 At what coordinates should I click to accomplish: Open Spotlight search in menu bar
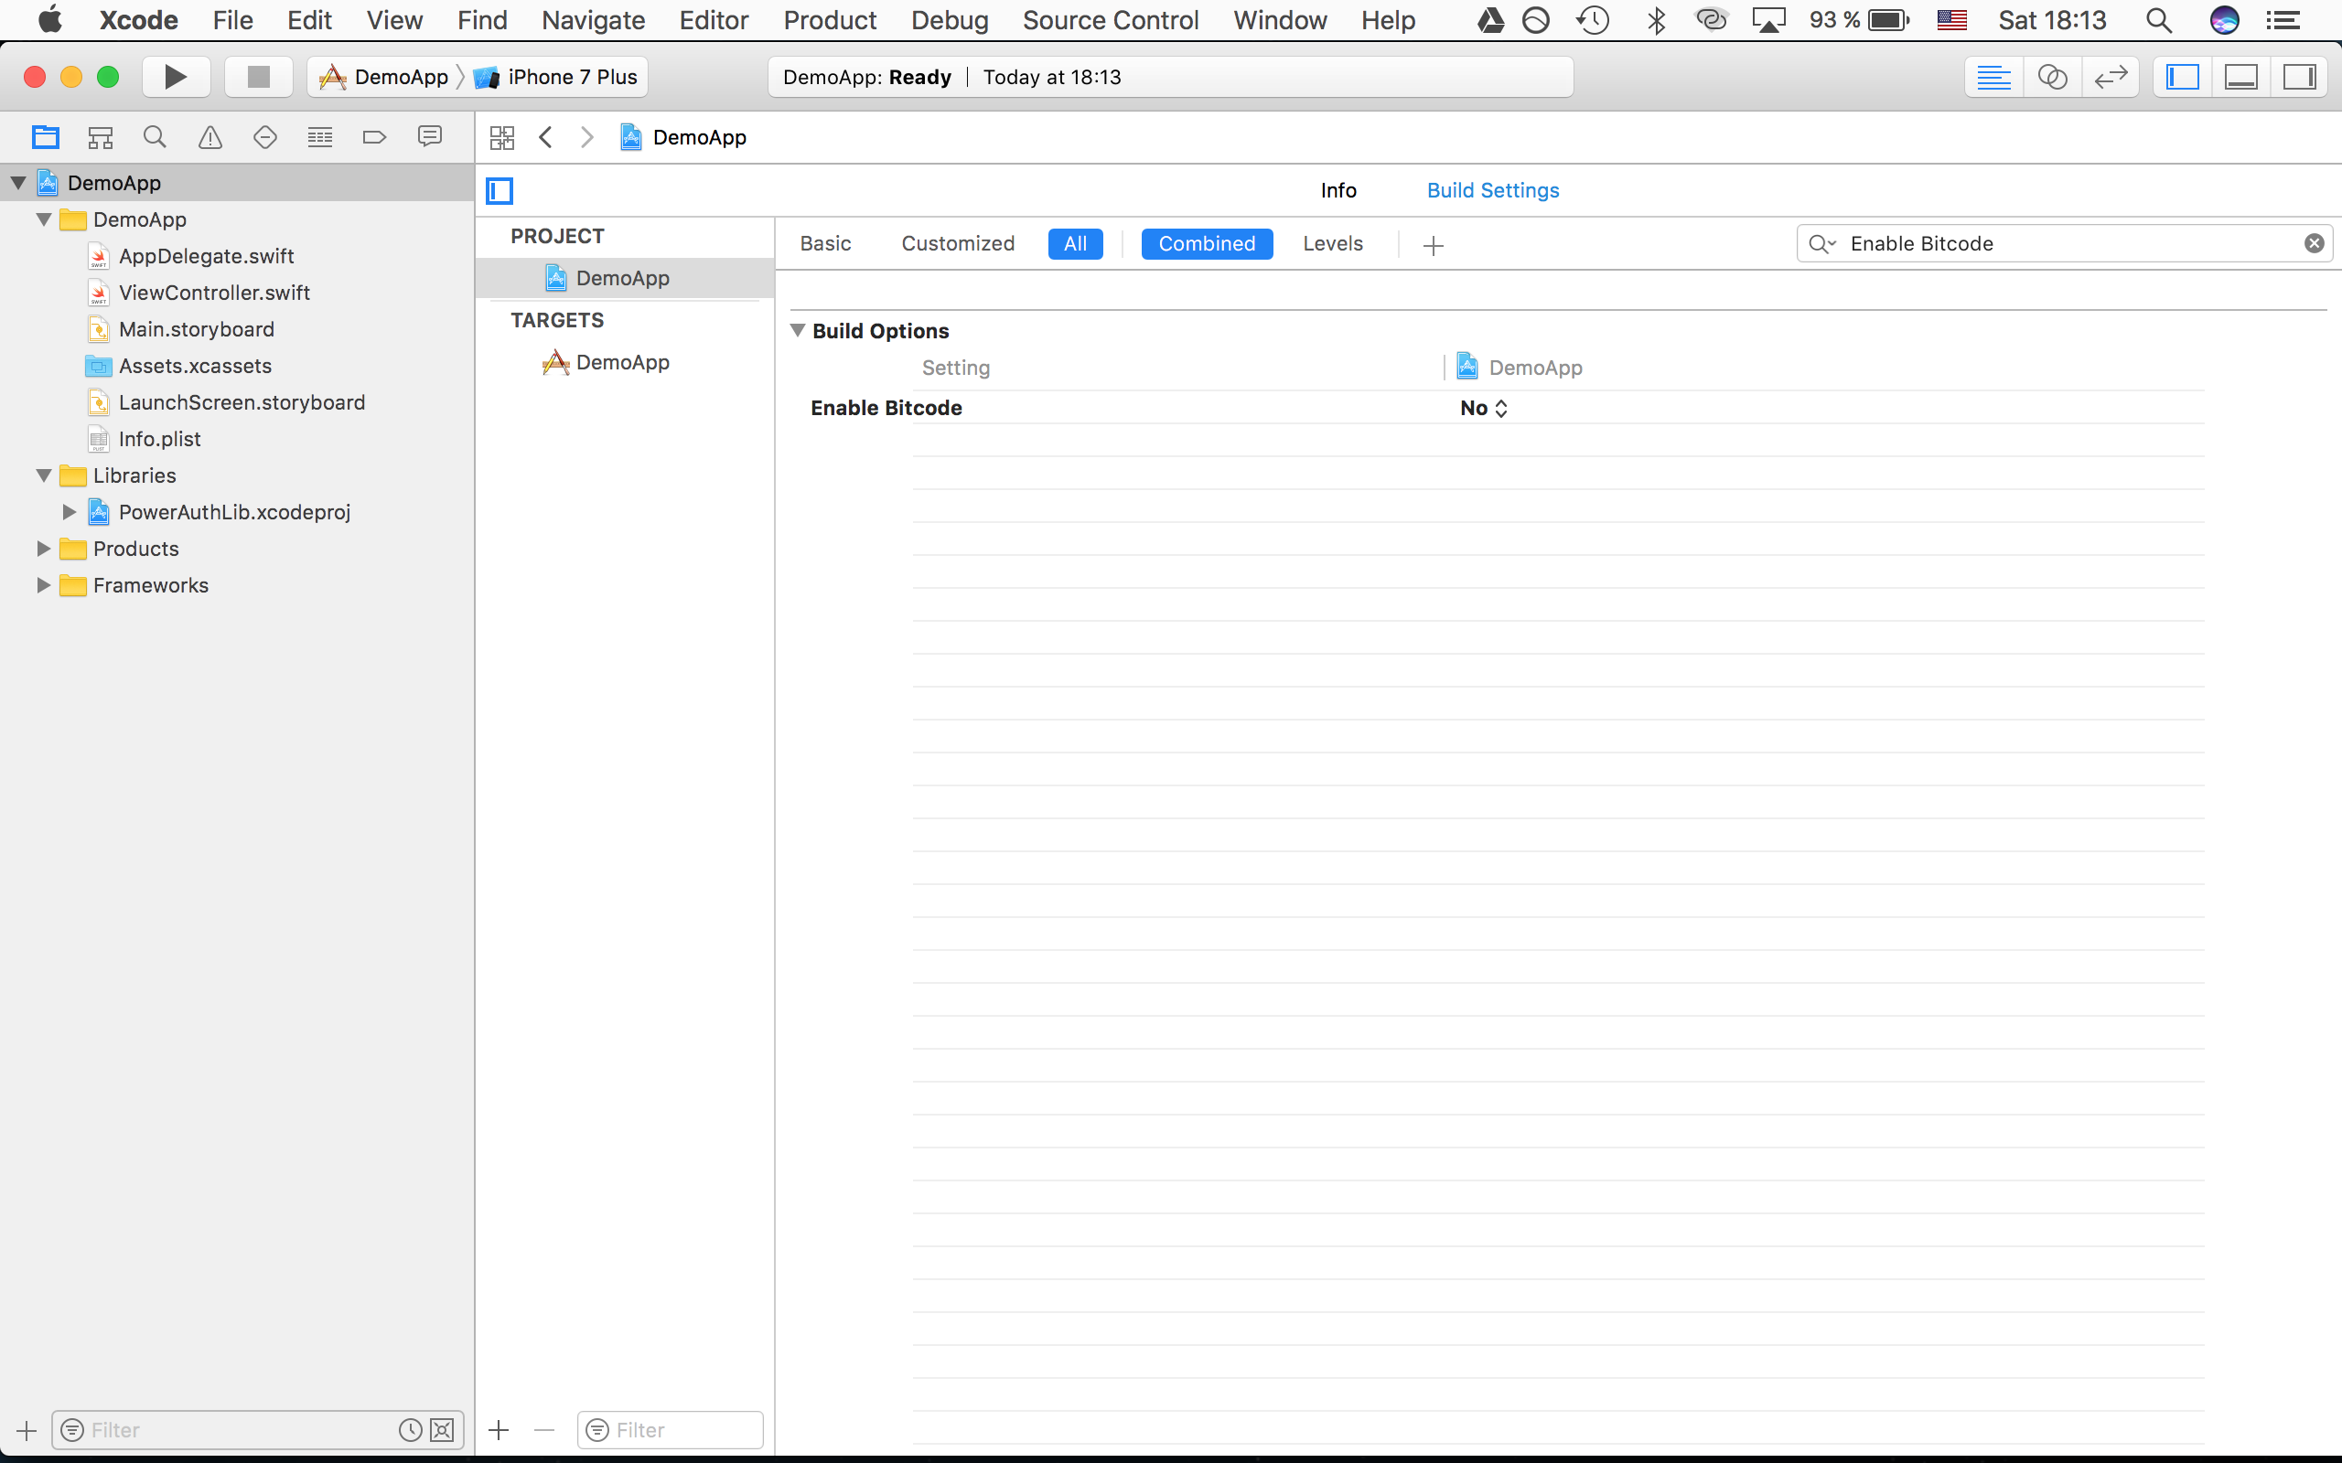click(x=2158, y=20)
